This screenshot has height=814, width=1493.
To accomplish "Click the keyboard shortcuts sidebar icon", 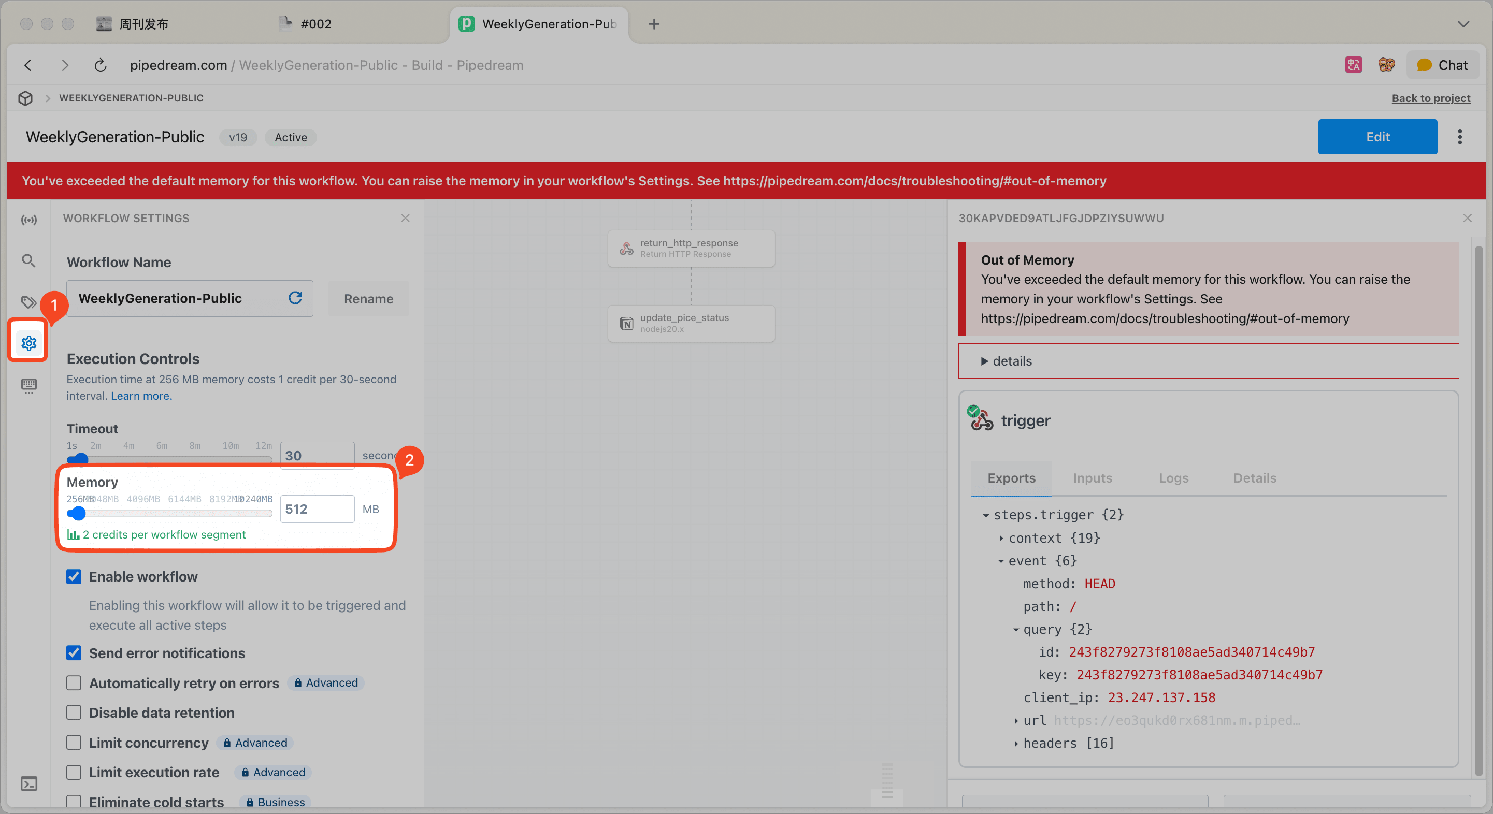I will click(28, 385).
